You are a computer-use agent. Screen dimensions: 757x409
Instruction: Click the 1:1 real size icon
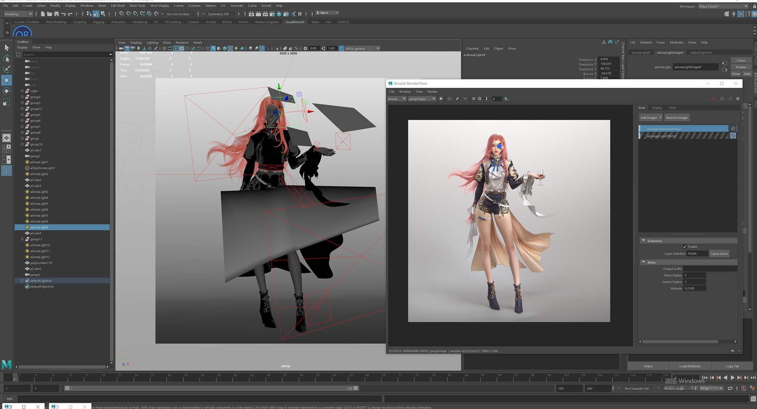pyautogui.click(x=465, y=99)
